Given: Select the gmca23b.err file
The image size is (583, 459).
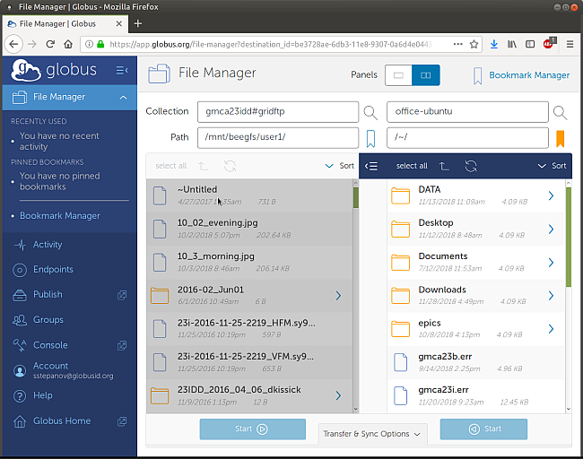Looking at the screenshot, I should point(476,363).
